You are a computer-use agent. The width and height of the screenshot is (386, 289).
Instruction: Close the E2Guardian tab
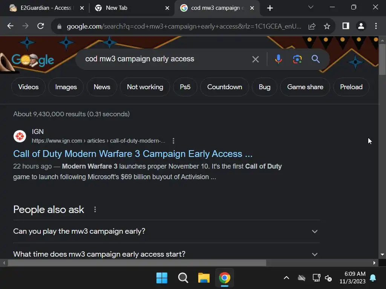coord(82,8)
